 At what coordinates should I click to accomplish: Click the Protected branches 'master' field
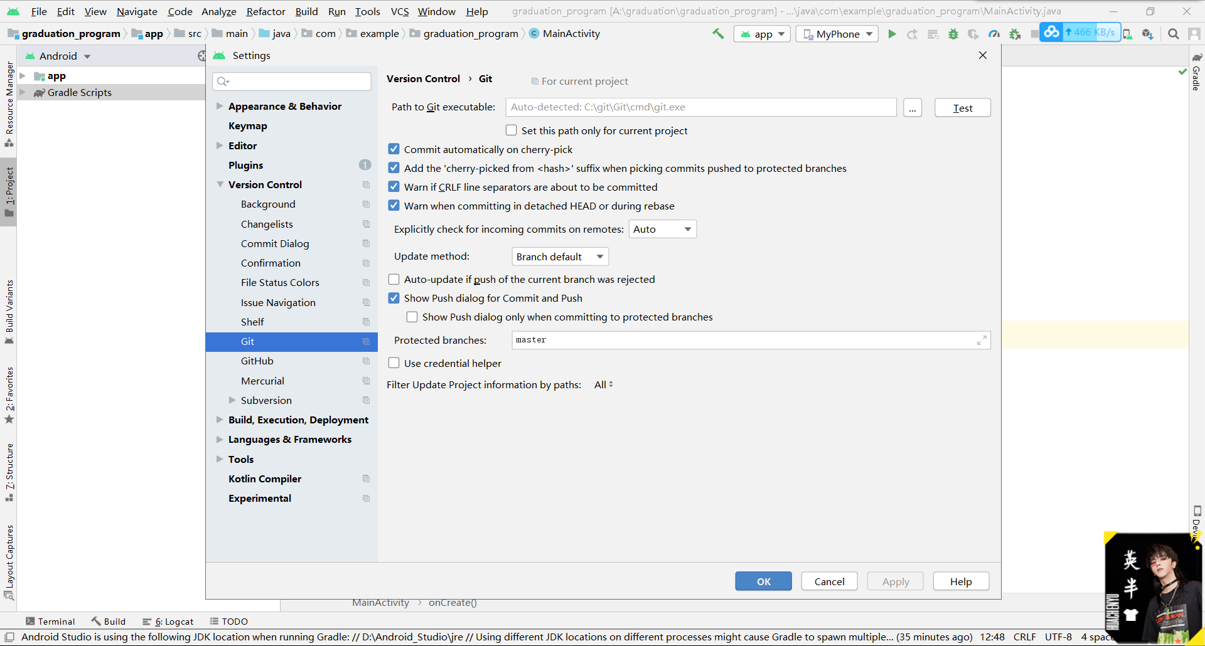[751, 340]
